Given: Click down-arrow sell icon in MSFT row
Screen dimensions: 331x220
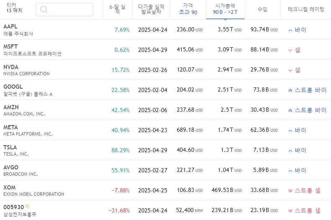Looking at the screenshot, I should pos(290,50).
